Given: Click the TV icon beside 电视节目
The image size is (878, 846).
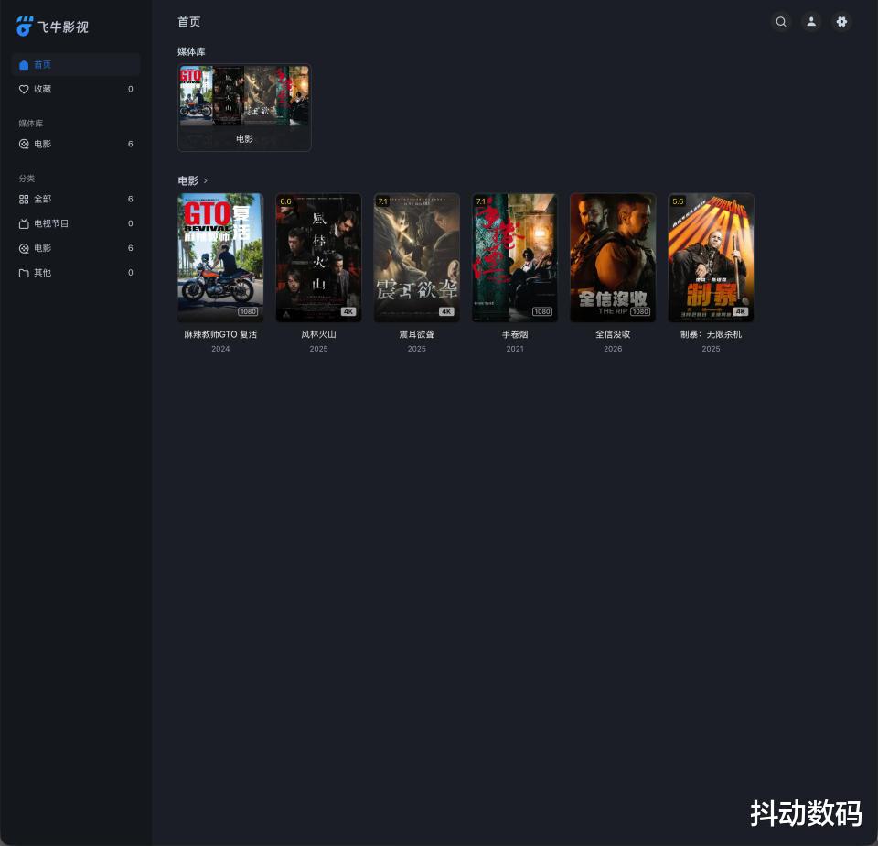Looking at the screenshot, I should coord(24,223).
